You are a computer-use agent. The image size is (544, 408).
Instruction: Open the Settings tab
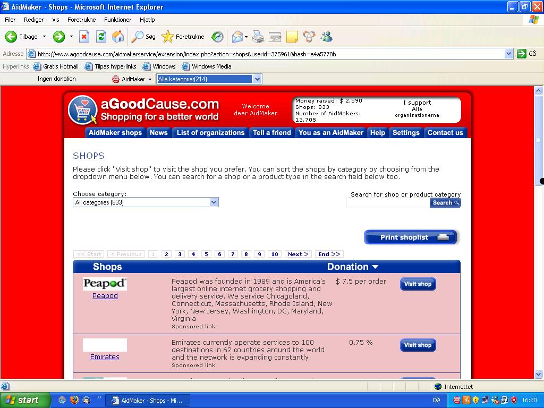pyautogui.click(x=406, y=132)
